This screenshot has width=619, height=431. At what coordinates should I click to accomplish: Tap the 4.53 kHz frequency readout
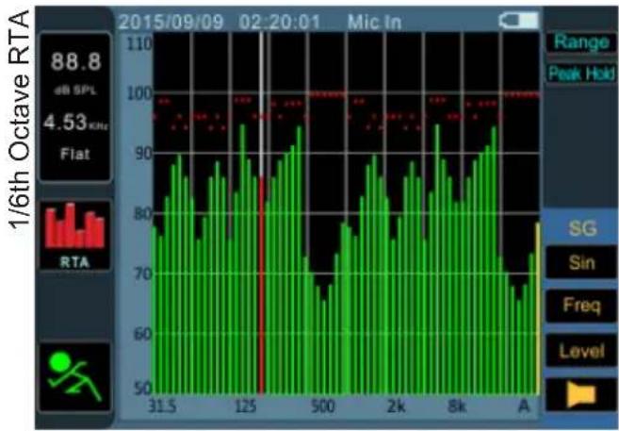[75, 122]
